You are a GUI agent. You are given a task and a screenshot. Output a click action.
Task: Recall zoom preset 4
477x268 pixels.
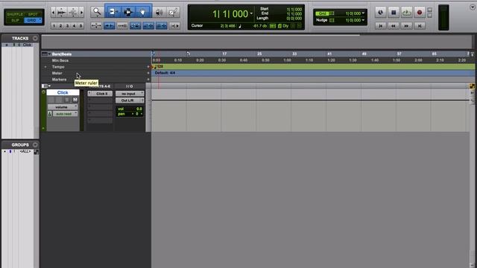click(x=74, y=26)
